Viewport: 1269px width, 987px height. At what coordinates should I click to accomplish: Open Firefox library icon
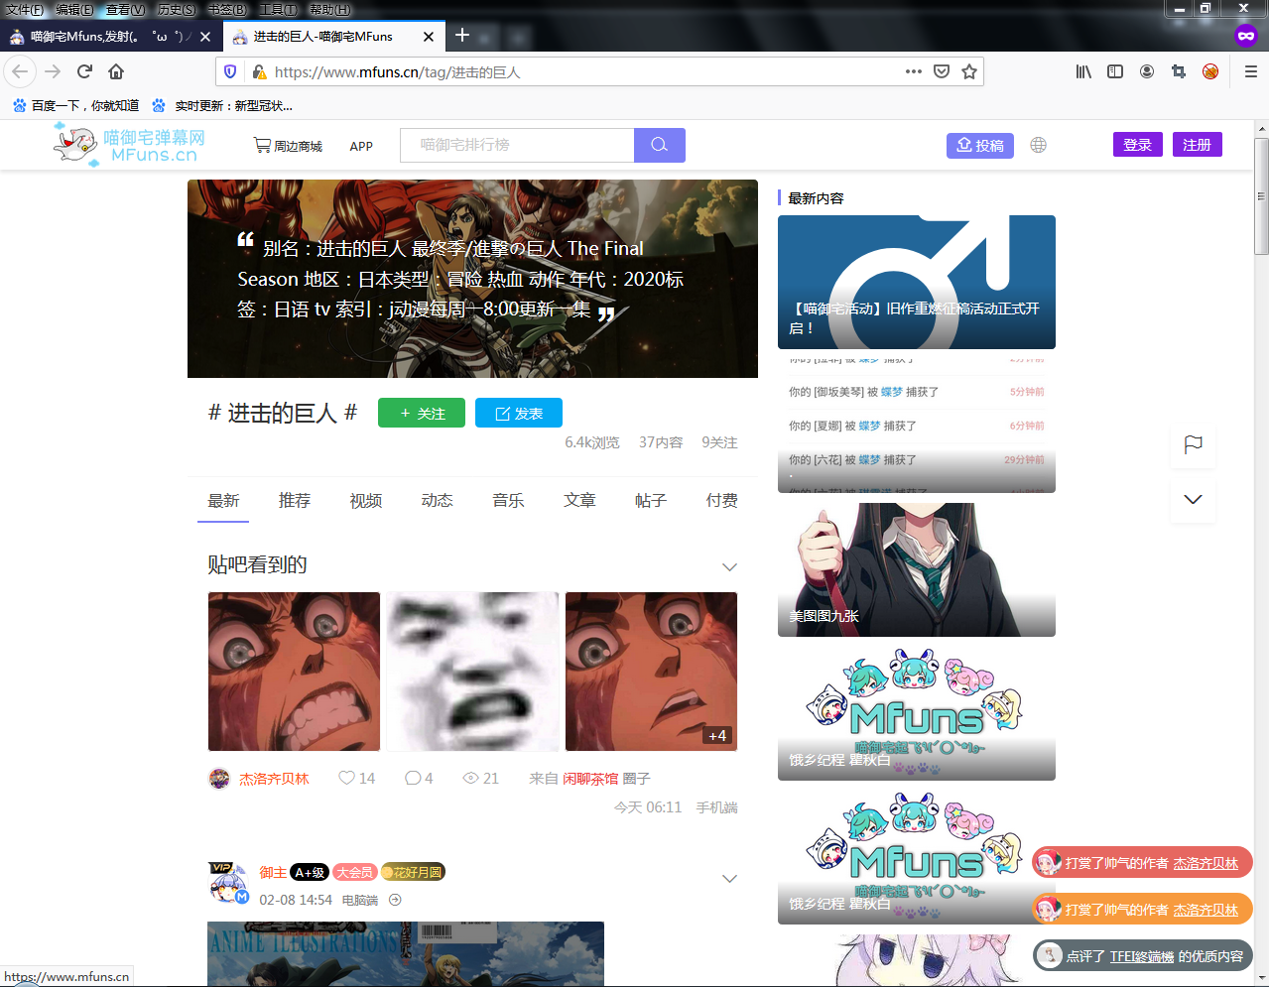1083,71
